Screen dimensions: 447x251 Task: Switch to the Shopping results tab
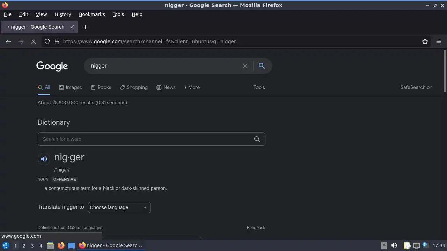pos(134,87)
